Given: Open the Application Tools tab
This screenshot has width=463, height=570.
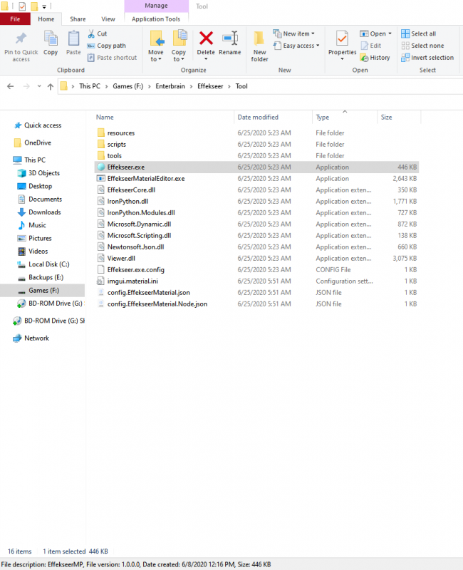Looking at the screenshot, I should coord(156,19).
